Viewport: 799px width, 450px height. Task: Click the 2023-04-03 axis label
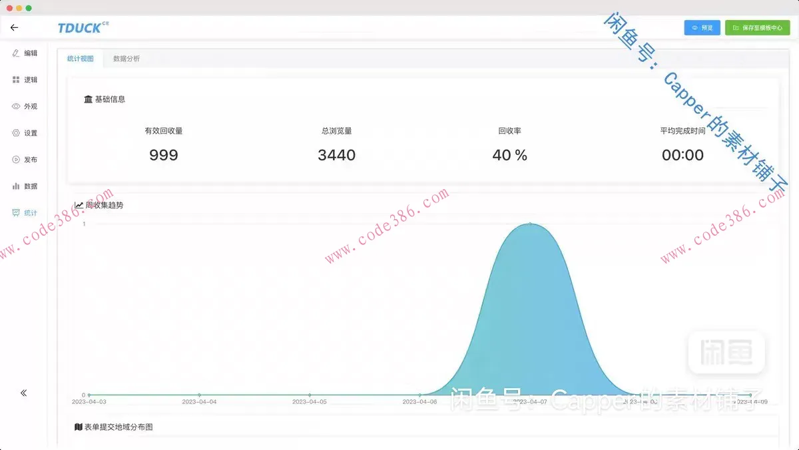(x=89, y=402)
